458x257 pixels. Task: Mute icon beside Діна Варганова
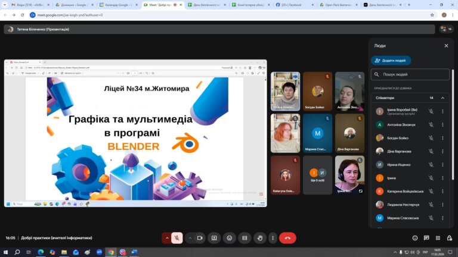tap(431, 151)
